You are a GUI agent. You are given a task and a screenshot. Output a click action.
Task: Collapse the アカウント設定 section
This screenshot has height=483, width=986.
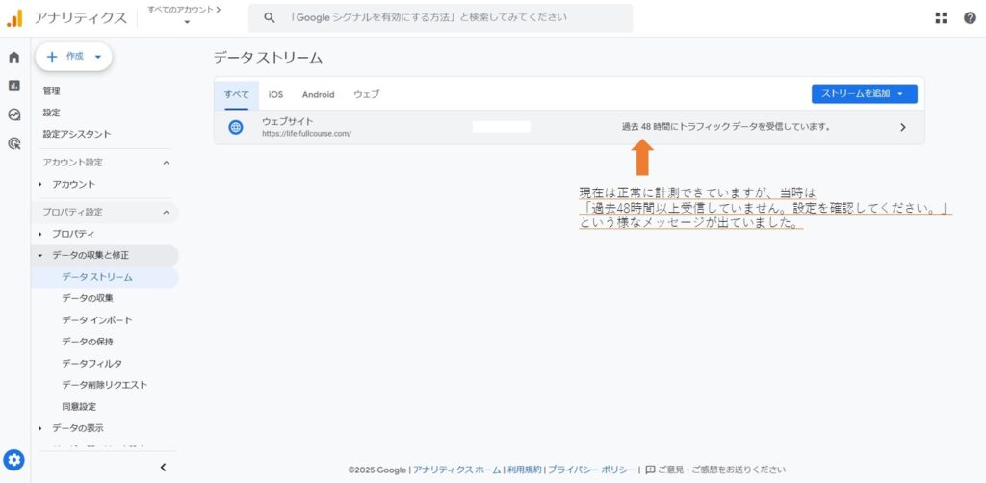click(166, 162)
